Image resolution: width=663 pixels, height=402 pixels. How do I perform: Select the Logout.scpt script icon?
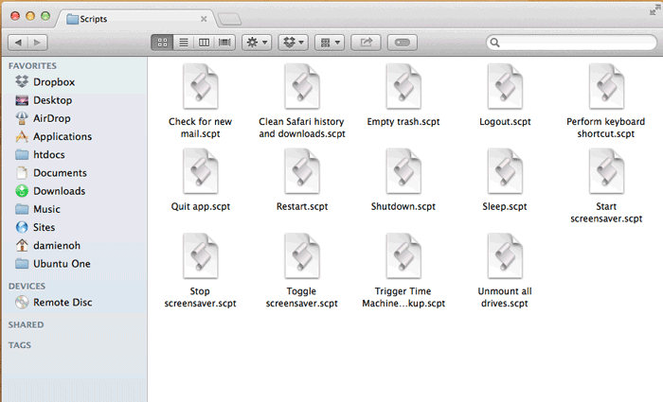coord(505,87)
